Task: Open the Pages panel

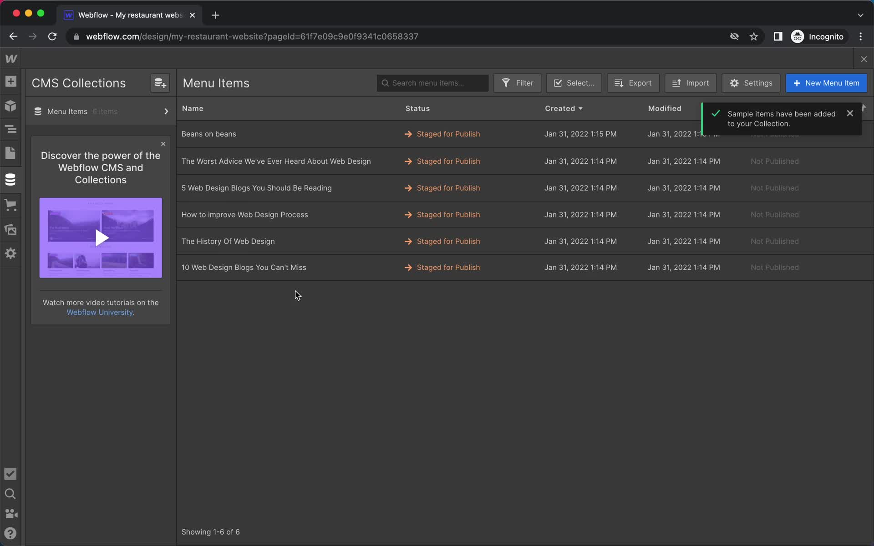Action: [10, 153]
